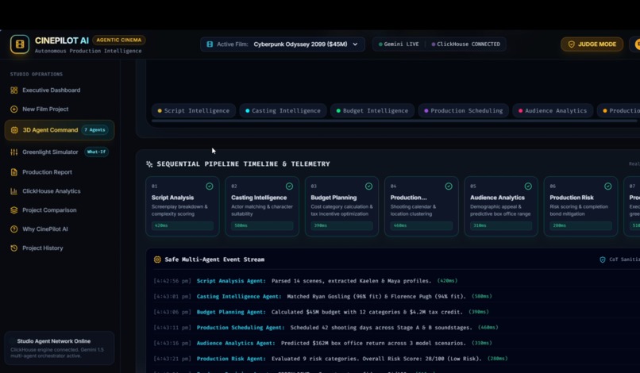
Task: Open the Budget Planning pipeline card
Action: pyautogui.click(x=341, y=206)
